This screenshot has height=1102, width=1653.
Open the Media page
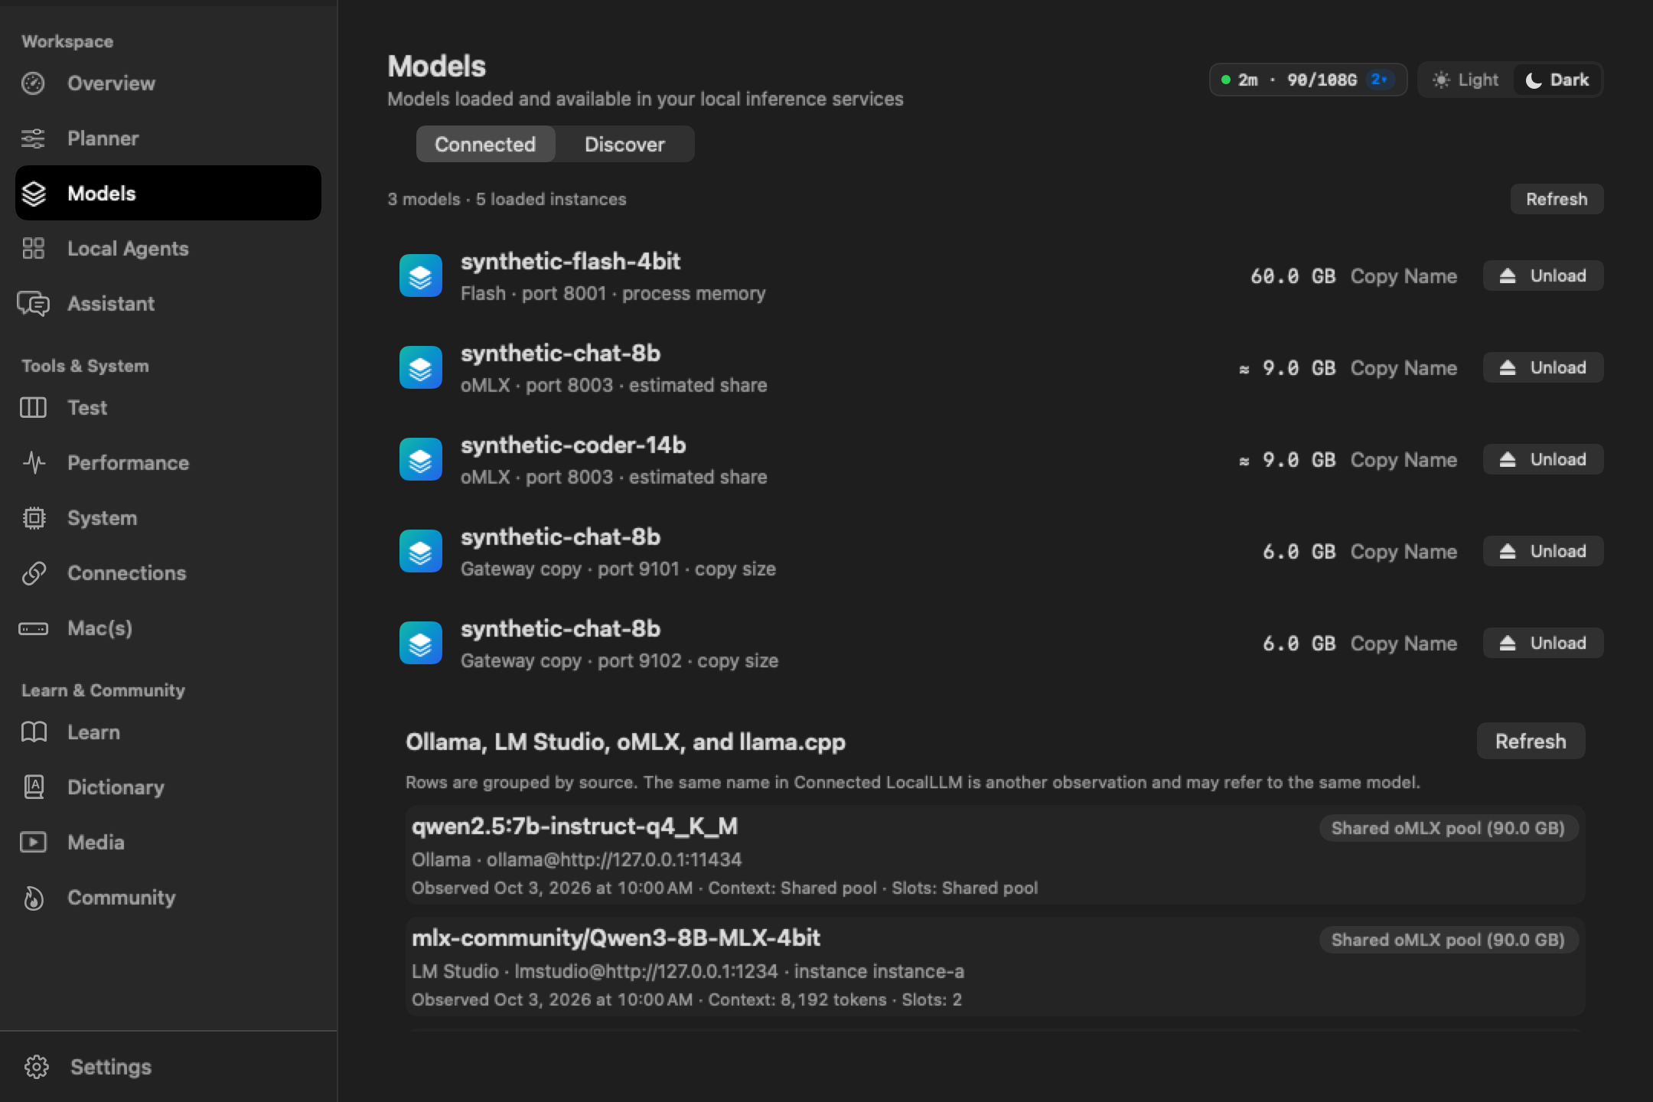tap(168, 843)
